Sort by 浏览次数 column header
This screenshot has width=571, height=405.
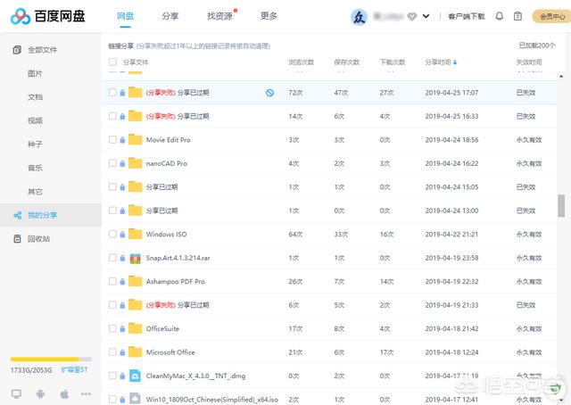[x=302, y=62]
